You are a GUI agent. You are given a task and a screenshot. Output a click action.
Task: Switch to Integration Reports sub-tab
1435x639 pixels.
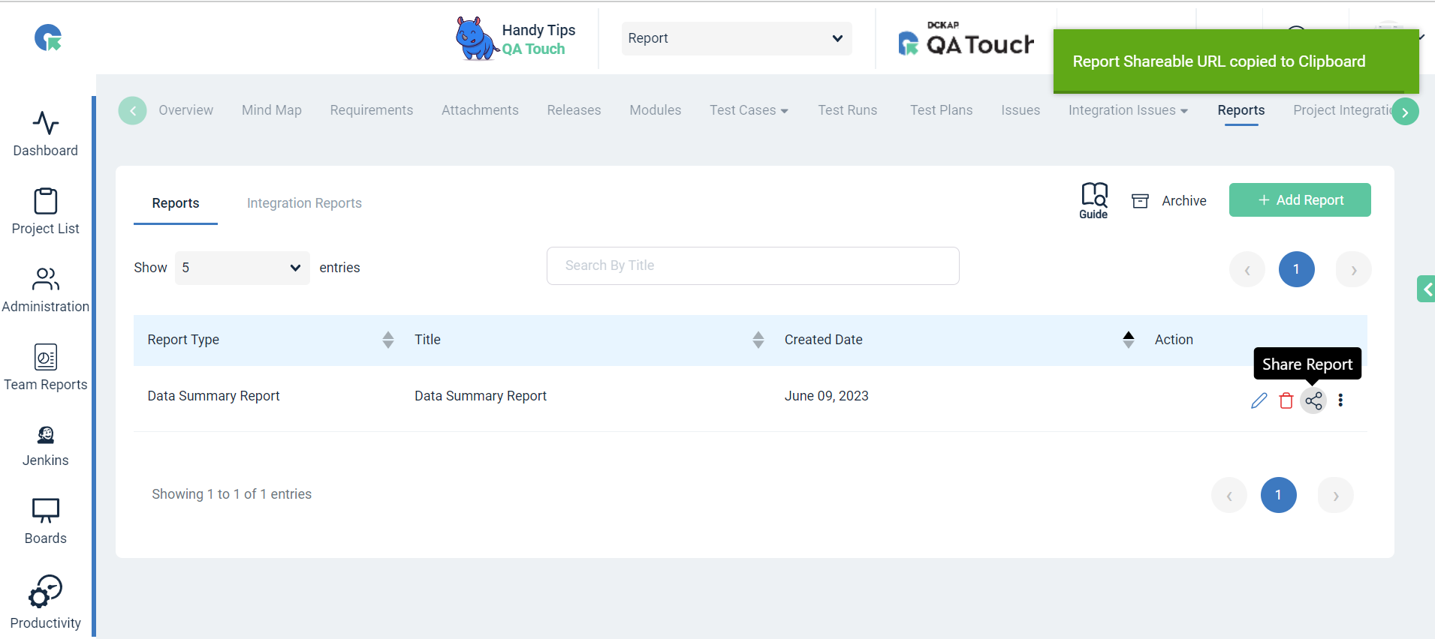(304, 203)
